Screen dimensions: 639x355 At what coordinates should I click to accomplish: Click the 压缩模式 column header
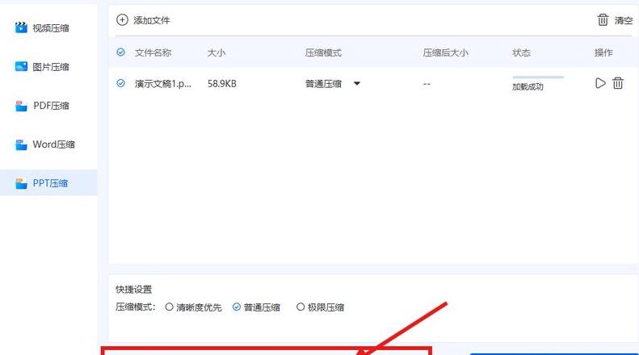[323, 52]
